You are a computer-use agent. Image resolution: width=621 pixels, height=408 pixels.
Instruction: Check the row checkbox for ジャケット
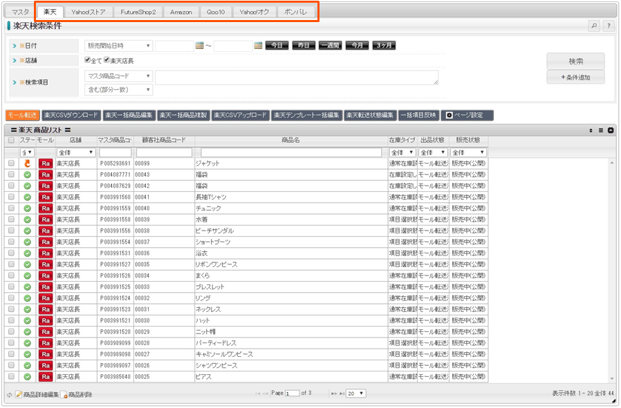[11, 164]
